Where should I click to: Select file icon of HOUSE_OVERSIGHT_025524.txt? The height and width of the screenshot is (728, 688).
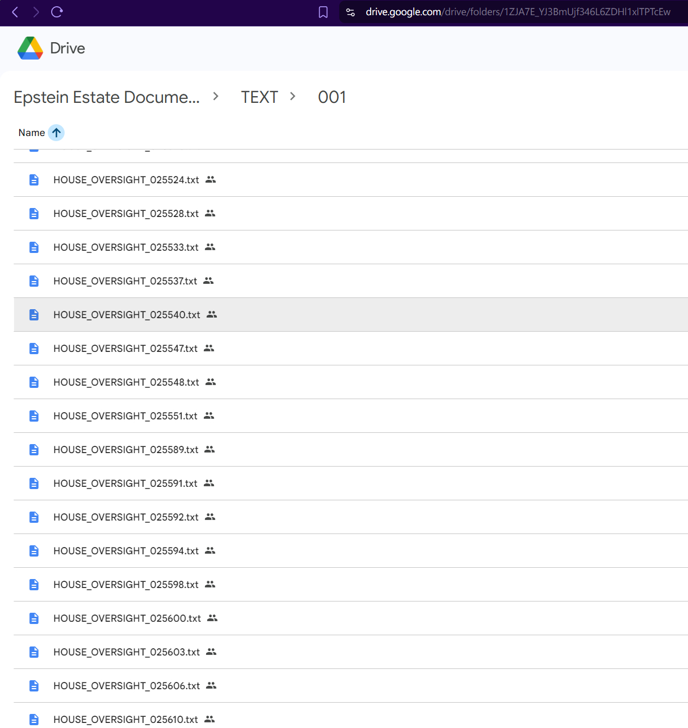34,180
